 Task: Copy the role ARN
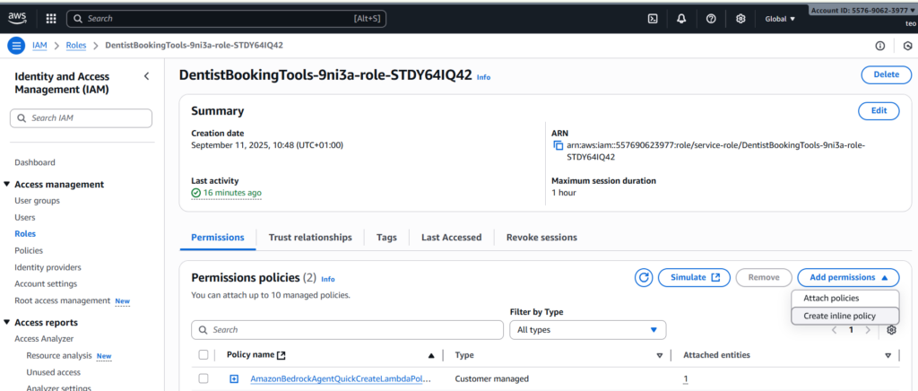click(x=558, y=145)
